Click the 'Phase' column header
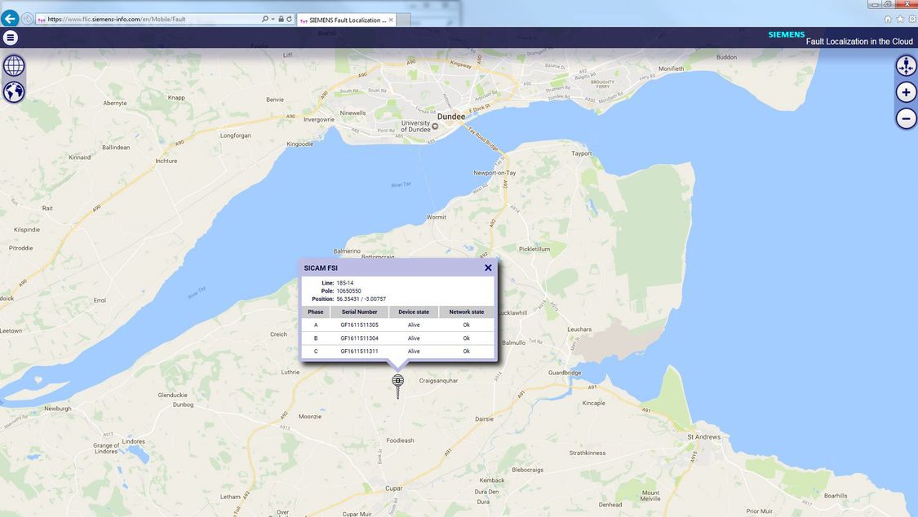The height and width of the screenshot is (517, 918). (x=316, y=312)
